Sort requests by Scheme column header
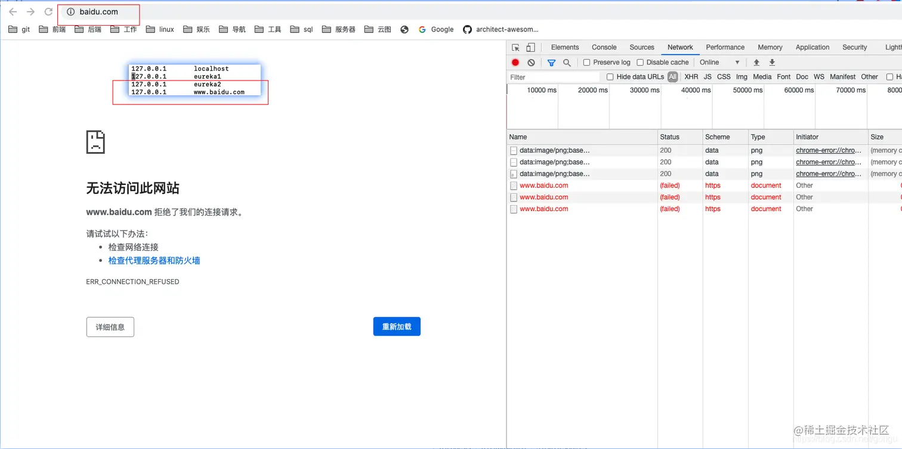This screenshot has height=449, width=902. (725, 137)
